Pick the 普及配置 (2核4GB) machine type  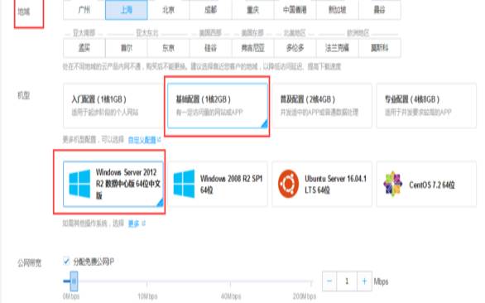click(322, 105)
